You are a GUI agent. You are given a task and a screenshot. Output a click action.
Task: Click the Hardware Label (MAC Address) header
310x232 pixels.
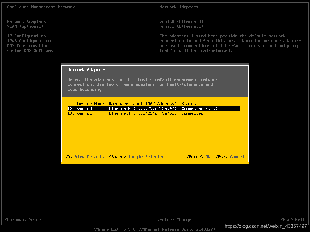[x=143, y=104]
